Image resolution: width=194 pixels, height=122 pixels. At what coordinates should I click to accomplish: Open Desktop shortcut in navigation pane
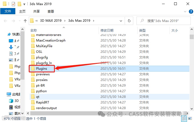11,41
